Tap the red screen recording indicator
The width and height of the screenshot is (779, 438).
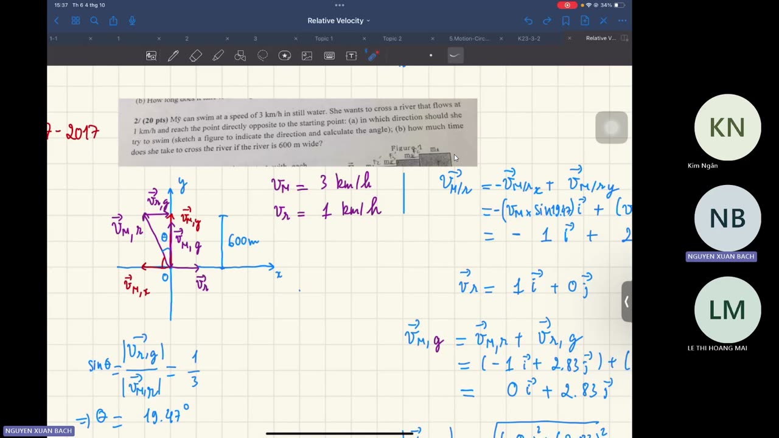567,5
